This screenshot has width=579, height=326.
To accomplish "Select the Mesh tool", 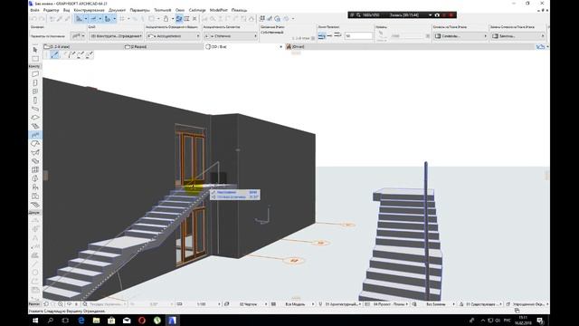I will [35, 205].
